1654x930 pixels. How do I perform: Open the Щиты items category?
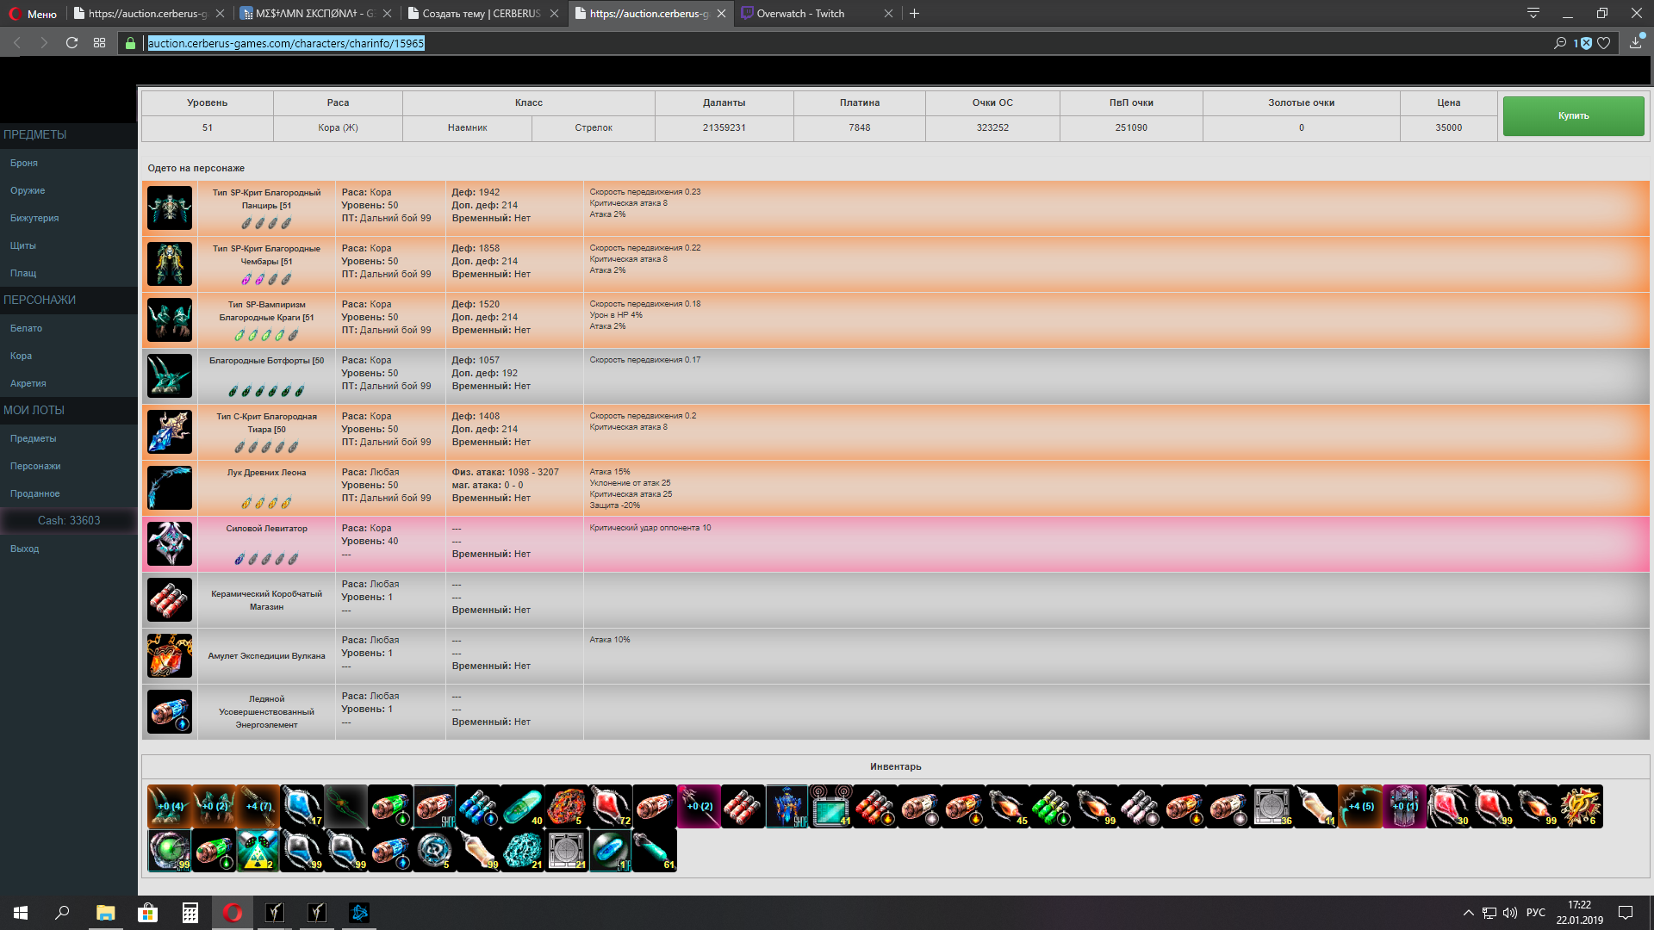point(23,245)
